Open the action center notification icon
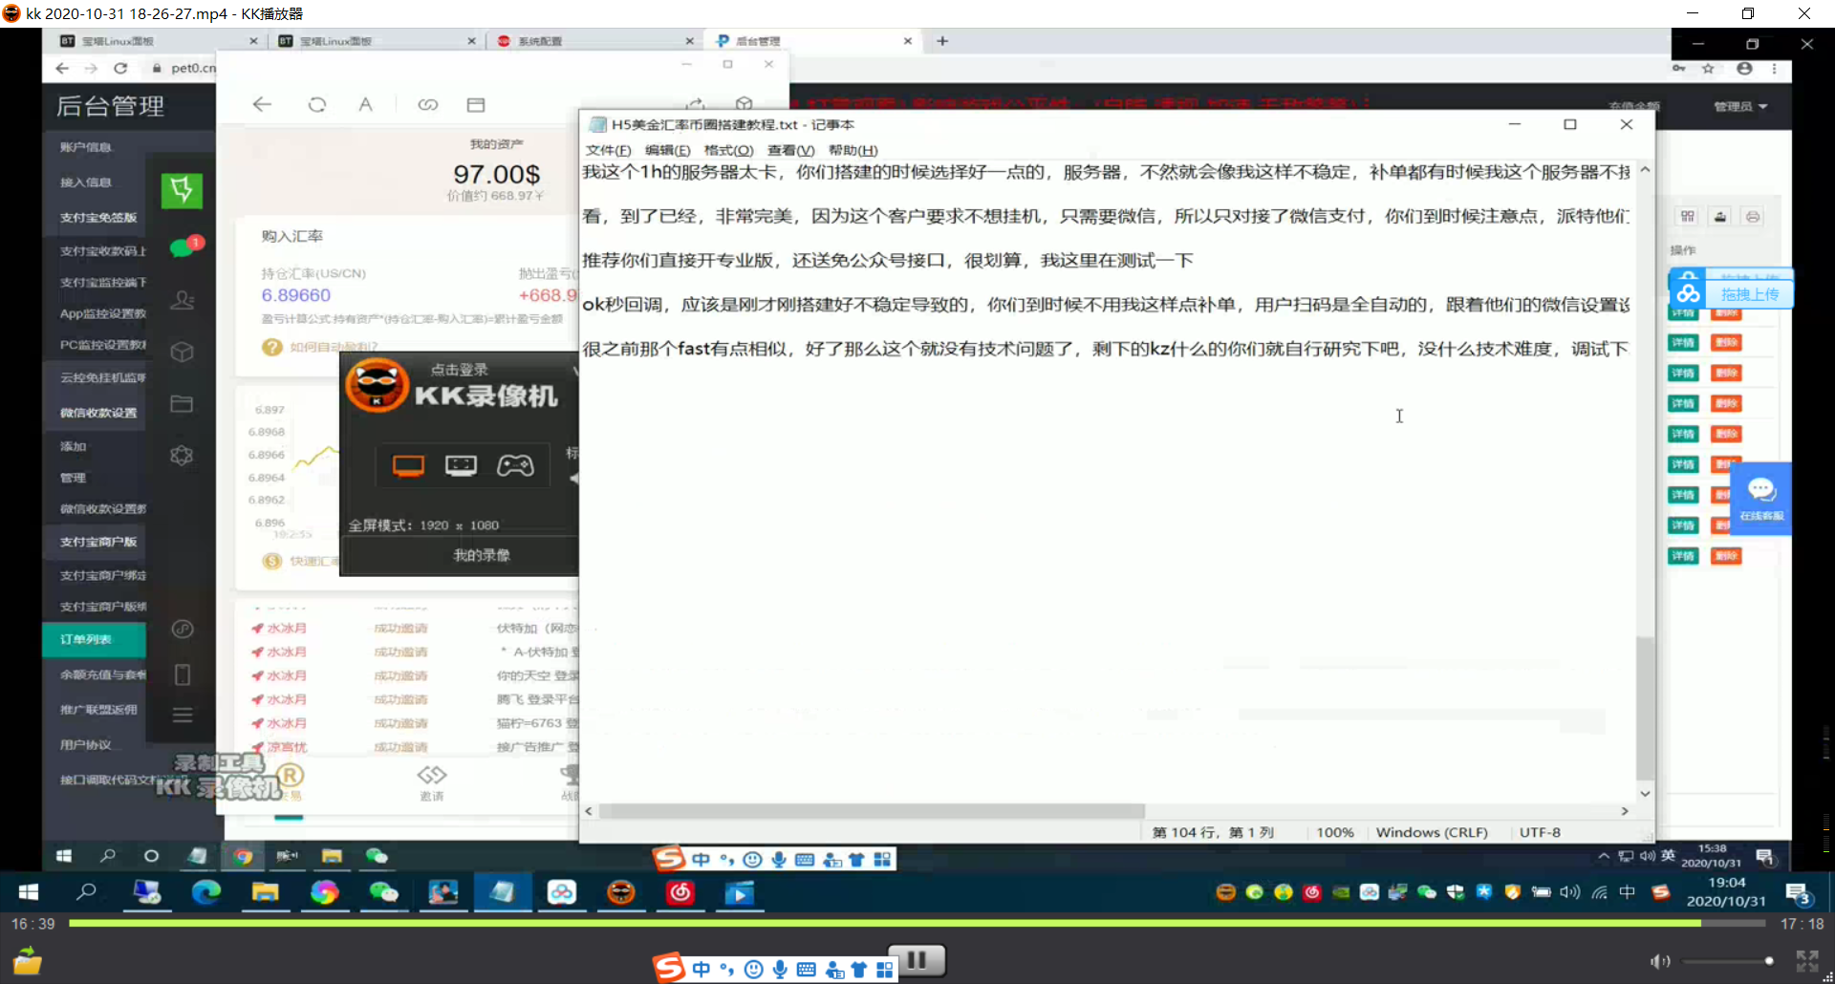This screenshot has width=1835, height=984. pyautogui.click(x=1800, y=894)
